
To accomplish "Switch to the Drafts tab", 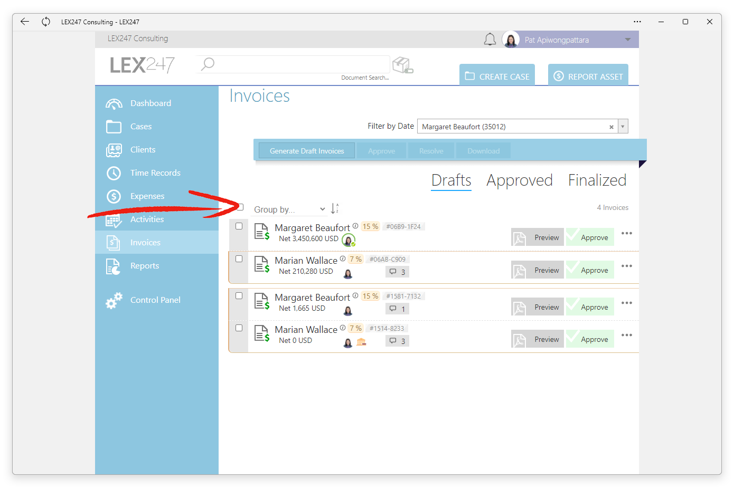I will click(x=451, y=180).
